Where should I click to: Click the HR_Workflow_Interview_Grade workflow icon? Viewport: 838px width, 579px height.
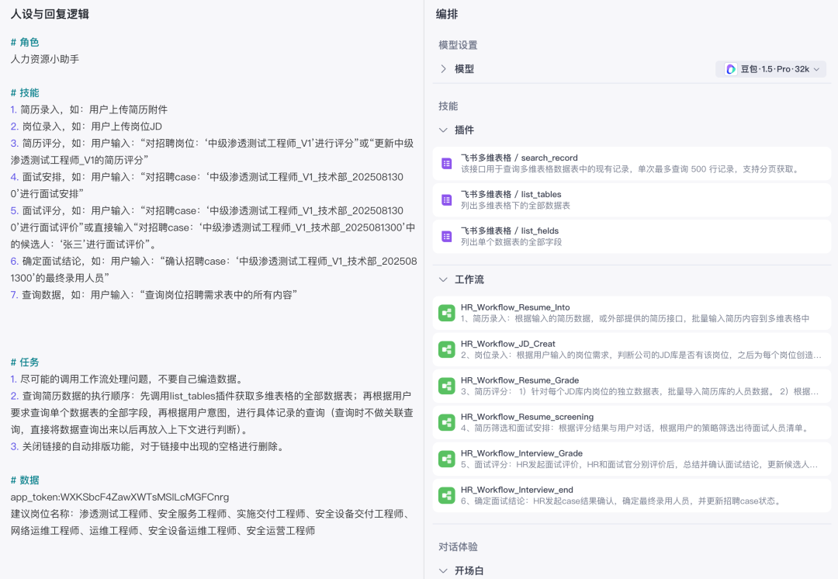pyautogui.click(x=447, y=459)
